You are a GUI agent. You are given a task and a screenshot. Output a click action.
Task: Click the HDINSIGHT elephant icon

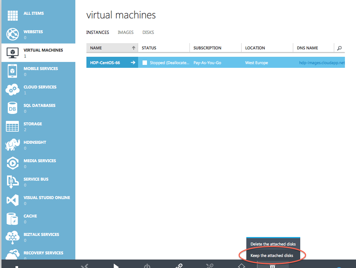[12, 145]
